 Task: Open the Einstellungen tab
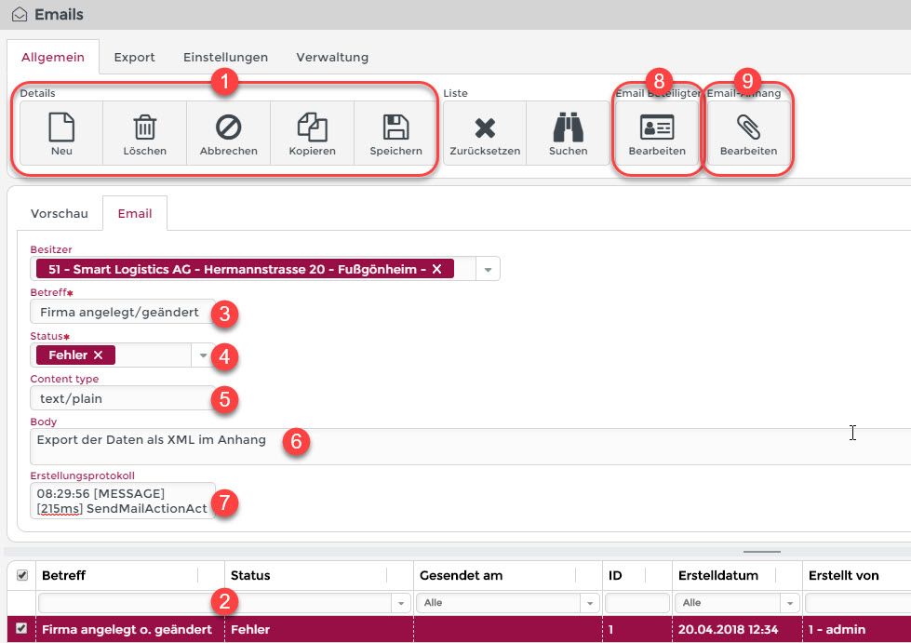[225, 57]
